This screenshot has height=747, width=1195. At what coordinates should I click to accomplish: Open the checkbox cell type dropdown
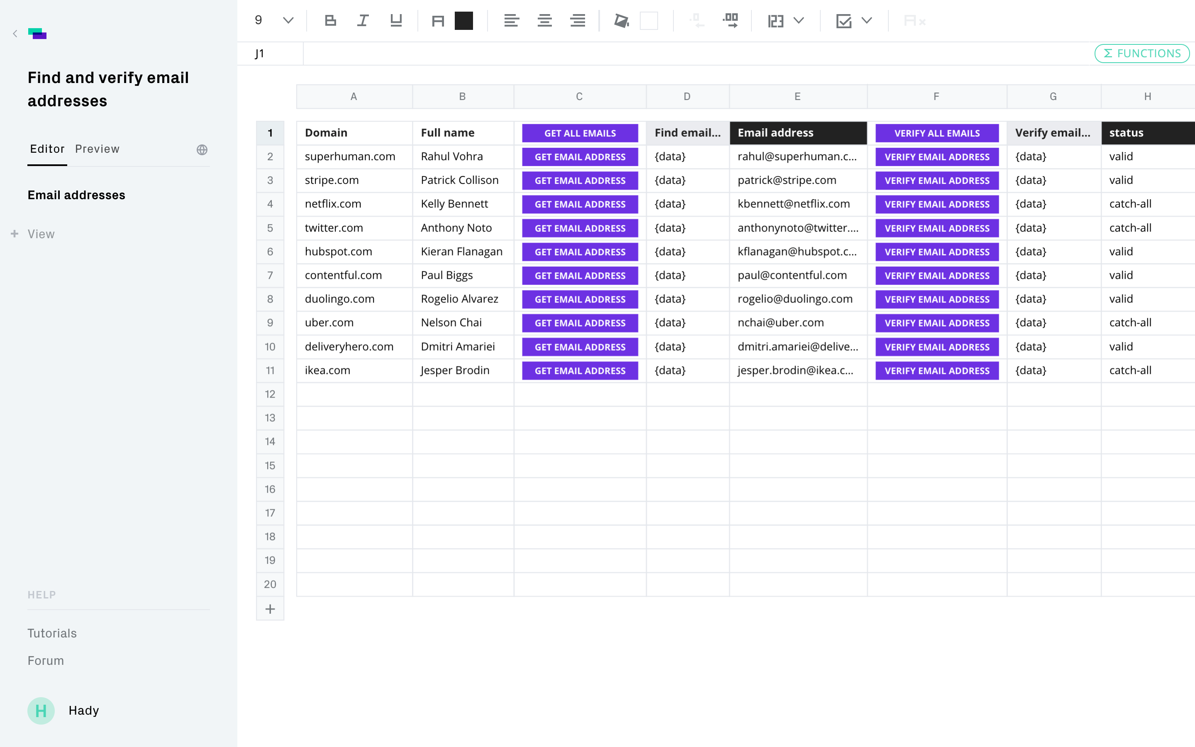[867, 21]
